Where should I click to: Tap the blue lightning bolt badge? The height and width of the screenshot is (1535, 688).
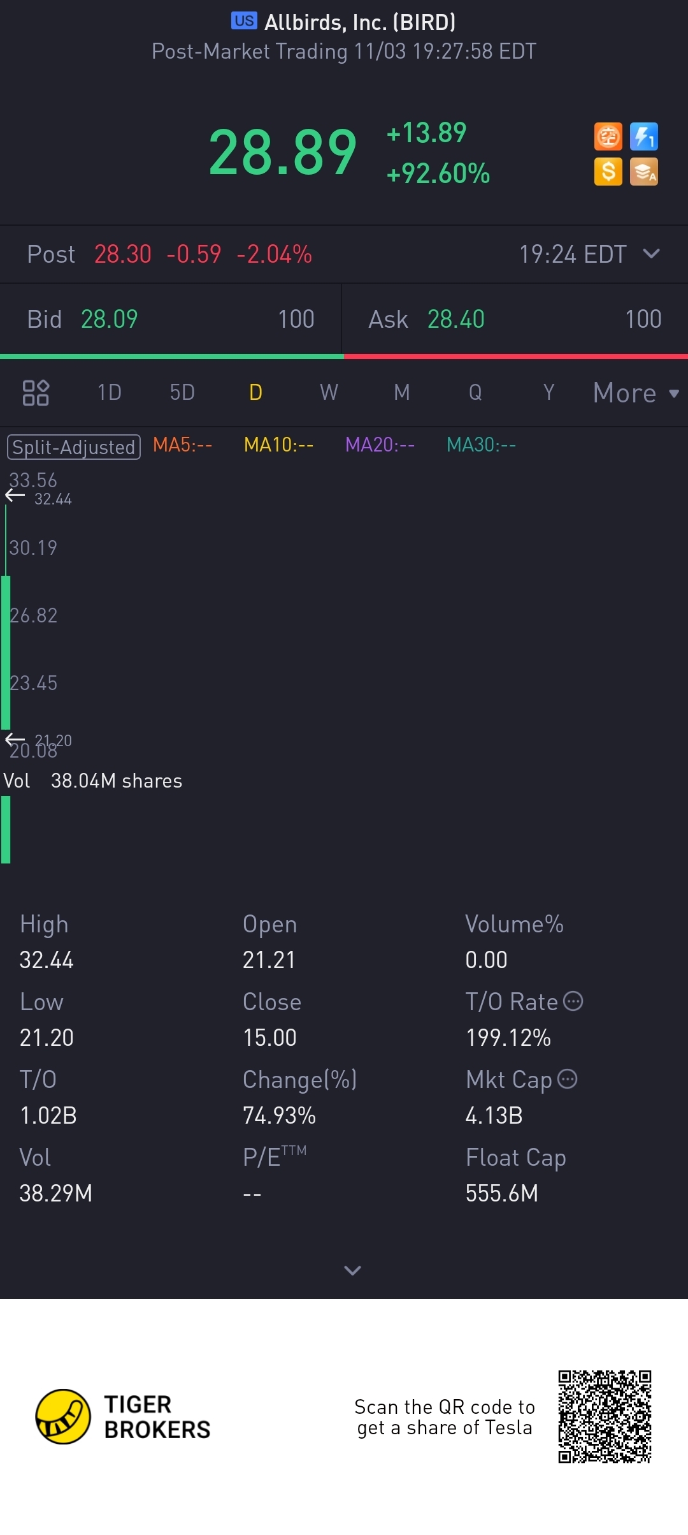[644, 136]
